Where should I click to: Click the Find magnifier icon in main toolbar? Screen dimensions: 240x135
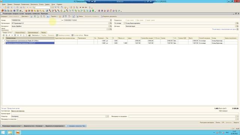click(x=34, y=7)
